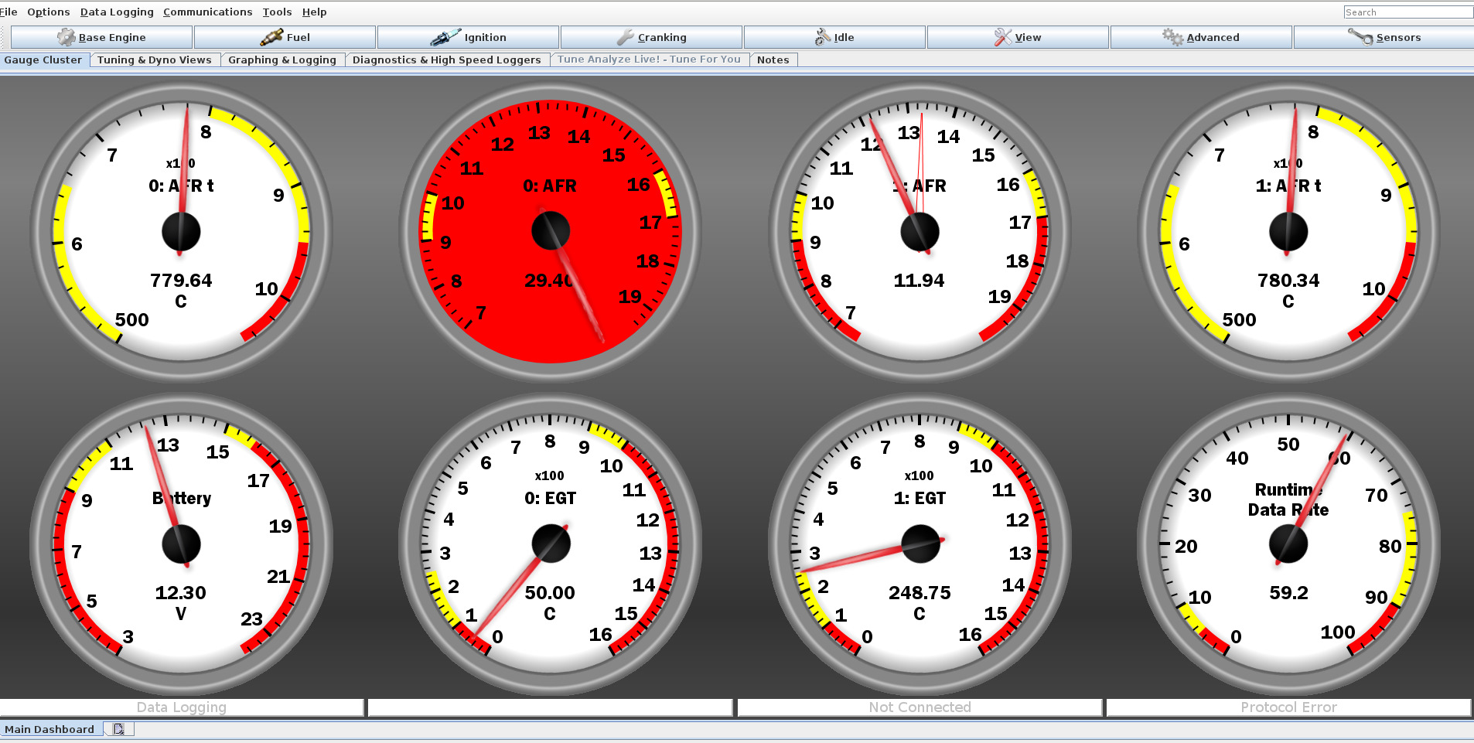Click the Cranking wrench icon
The width and height of the screenshot is (1474, 743).
[x=625, y=37]
